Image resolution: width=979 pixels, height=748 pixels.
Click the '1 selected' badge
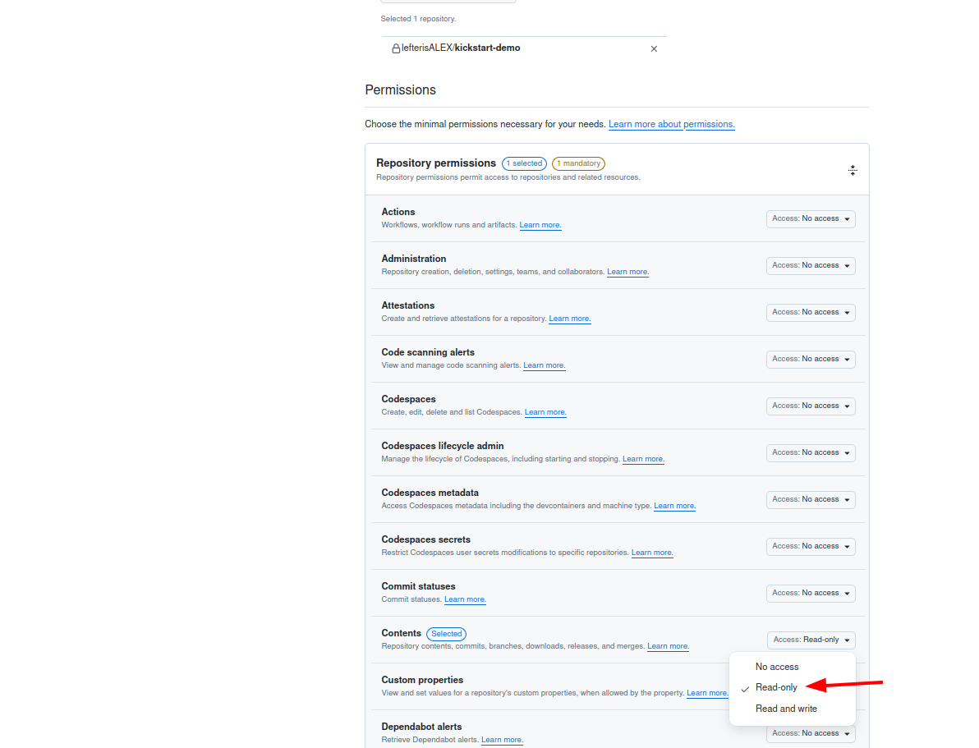[x=525, y=163]
